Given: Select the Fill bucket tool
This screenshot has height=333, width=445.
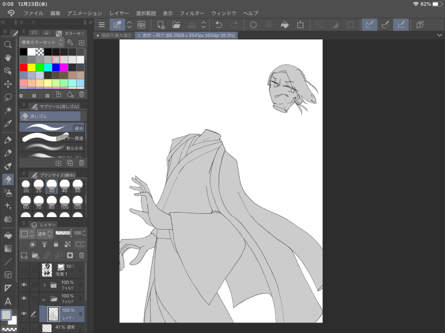Looking at the screenshot, I should (x=8, y=235).
